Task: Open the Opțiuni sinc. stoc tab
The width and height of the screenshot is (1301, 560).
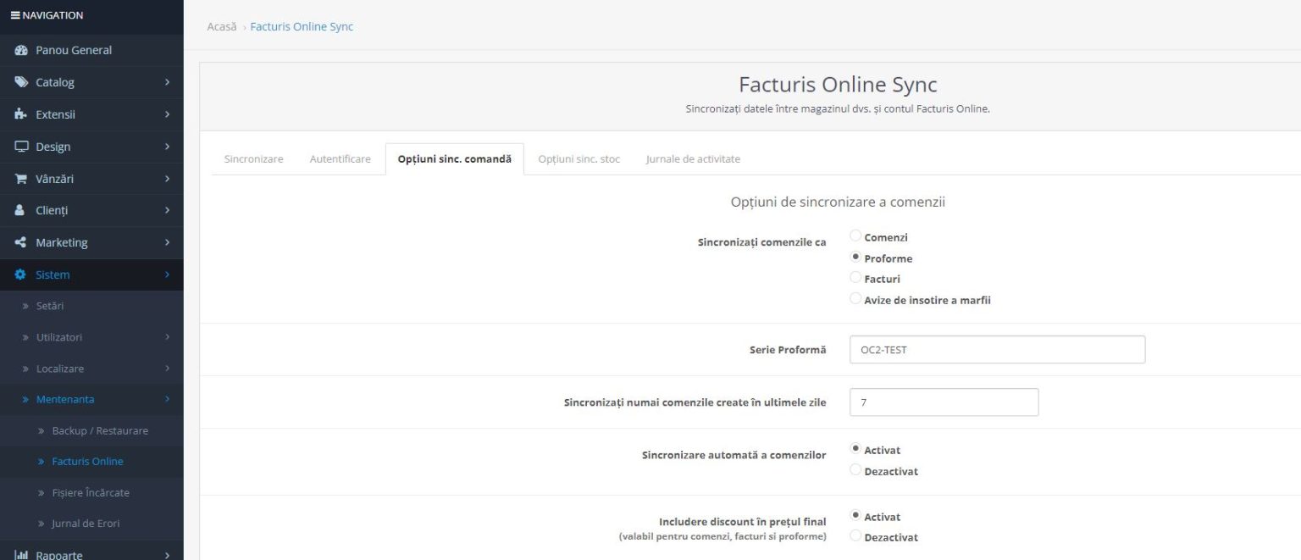Action: tap(579, 159)
